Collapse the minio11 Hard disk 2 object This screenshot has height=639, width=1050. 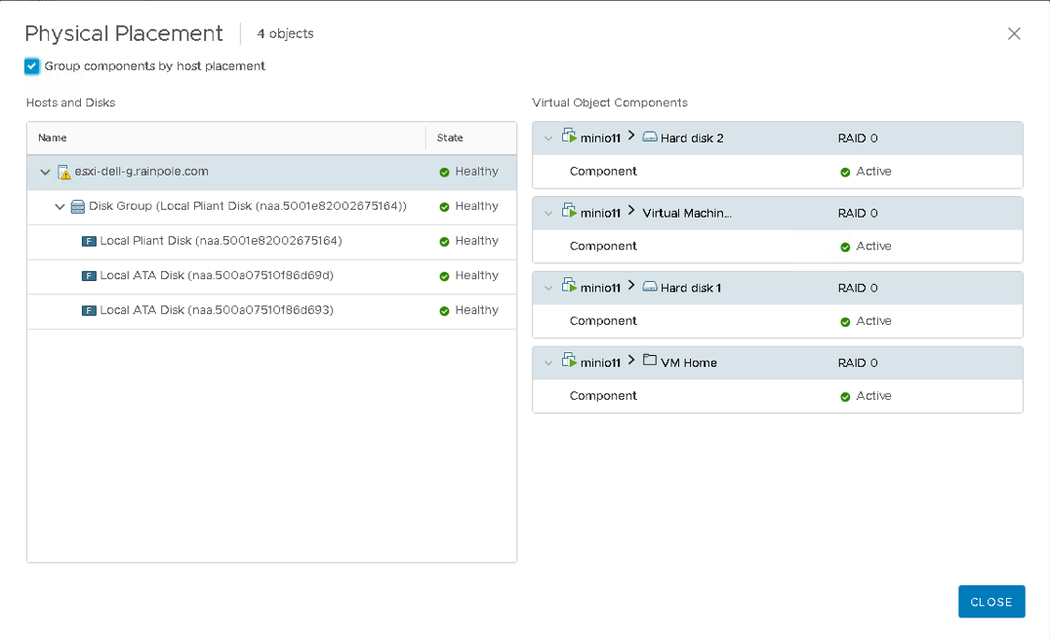coord(548,139)
